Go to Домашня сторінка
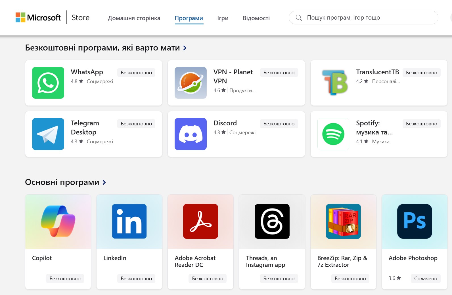Image resolution: width=452 pixels, height=295 pixels. click(x=134, y=18)
